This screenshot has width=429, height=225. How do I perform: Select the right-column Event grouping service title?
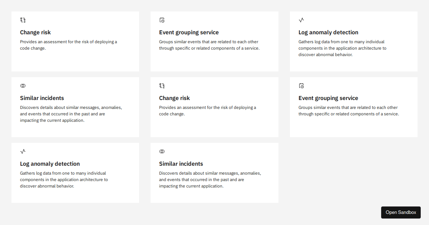coord(328,98)
